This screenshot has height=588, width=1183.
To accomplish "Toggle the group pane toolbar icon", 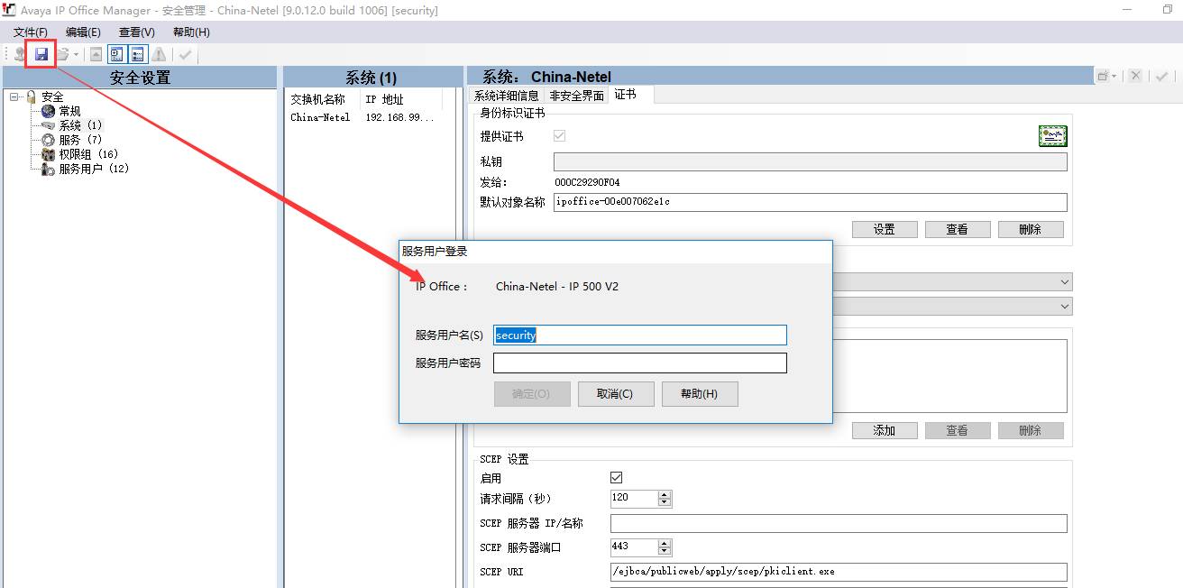I will [x=137, y=54].
